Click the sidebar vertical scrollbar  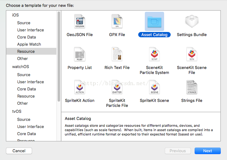[59, 56]
